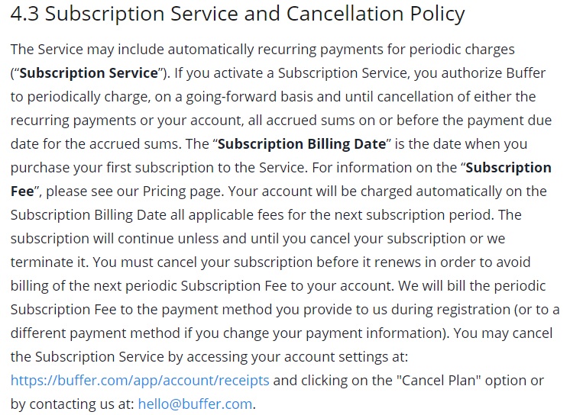Click the bold "Subscription Billing Date" term
Screen dimensions: 570x415
click(x=302, y=144)
